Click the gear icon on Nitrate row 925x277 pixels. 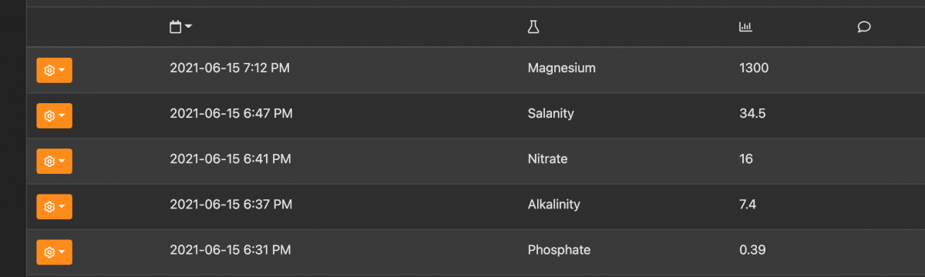[x=49, y=161]
